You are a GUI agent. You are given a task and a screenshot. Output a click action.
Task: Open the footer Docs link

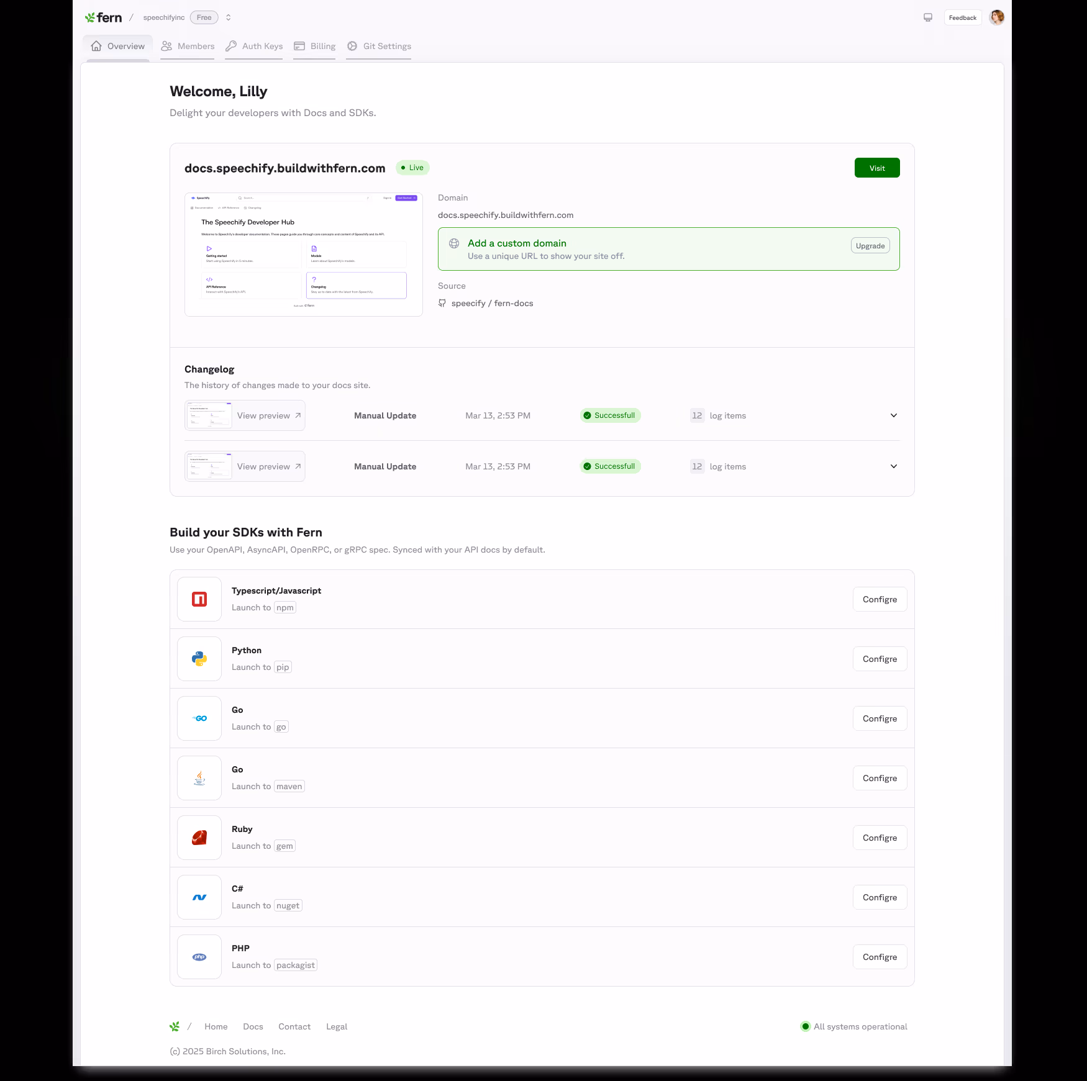253,1026
